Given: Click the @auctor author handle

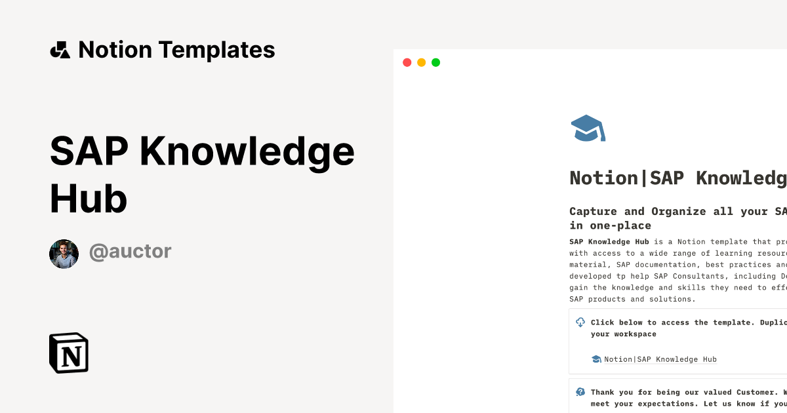Looking at the screenshot, I should click(130, 251).
